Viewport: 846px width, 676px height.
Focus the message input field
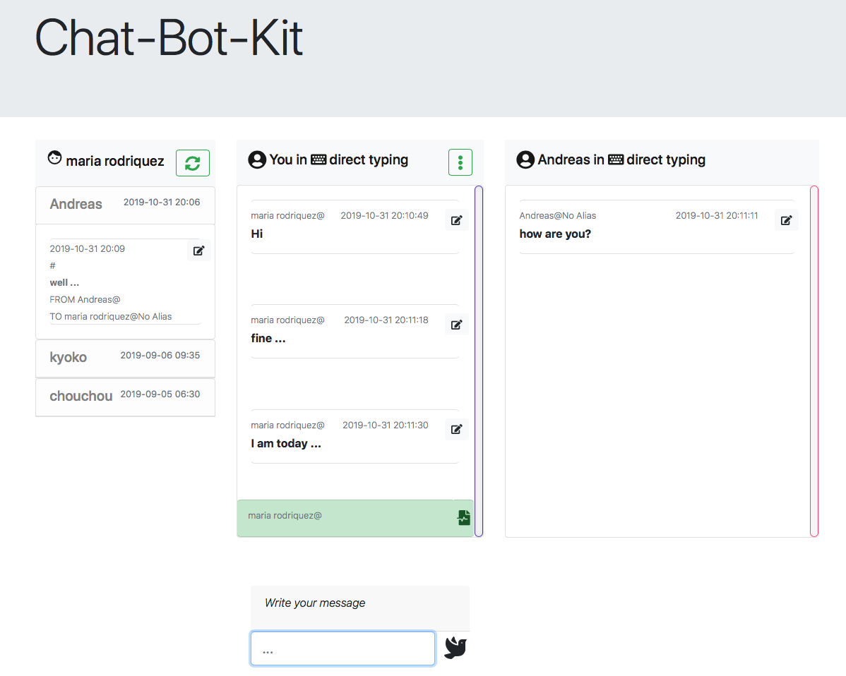click(342, 648)
